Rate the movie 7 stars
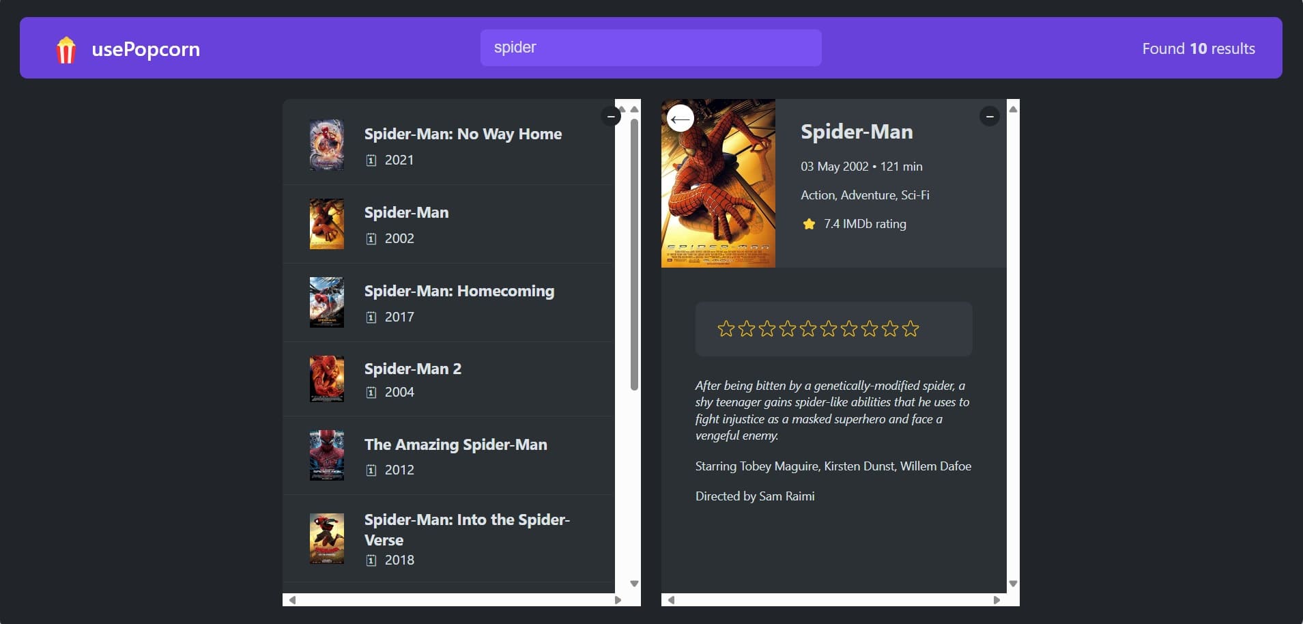The height and width of the screenshot is (624, 1303). pyautogui.click(x=849, y=329)
